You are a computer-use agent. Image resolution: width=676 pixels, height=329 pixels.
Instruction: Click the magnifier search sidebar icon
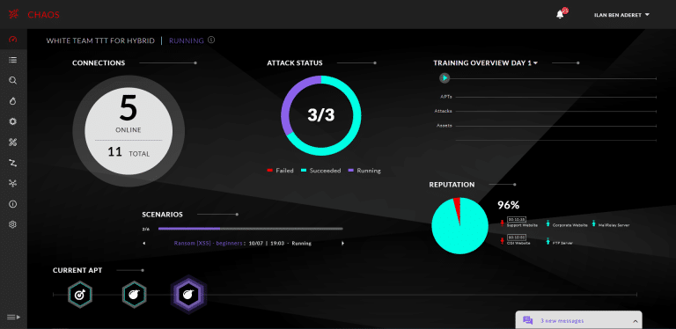(12, 80)
